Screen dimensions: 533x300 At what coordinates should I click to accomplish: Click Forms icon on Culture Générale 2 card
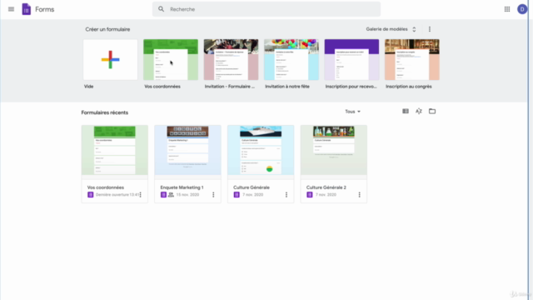coord(309,194)
